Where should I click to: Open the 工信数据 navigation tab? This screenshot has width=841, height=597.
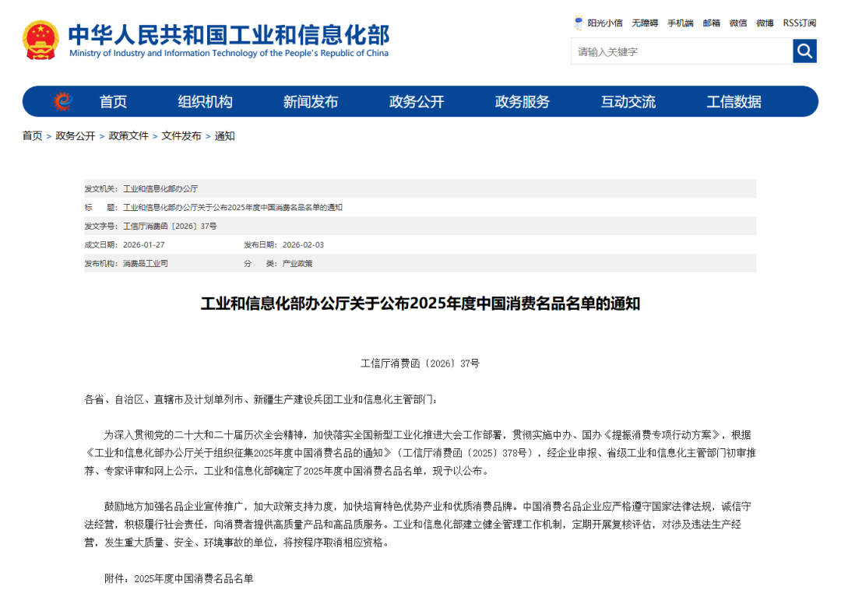point(734,102)
